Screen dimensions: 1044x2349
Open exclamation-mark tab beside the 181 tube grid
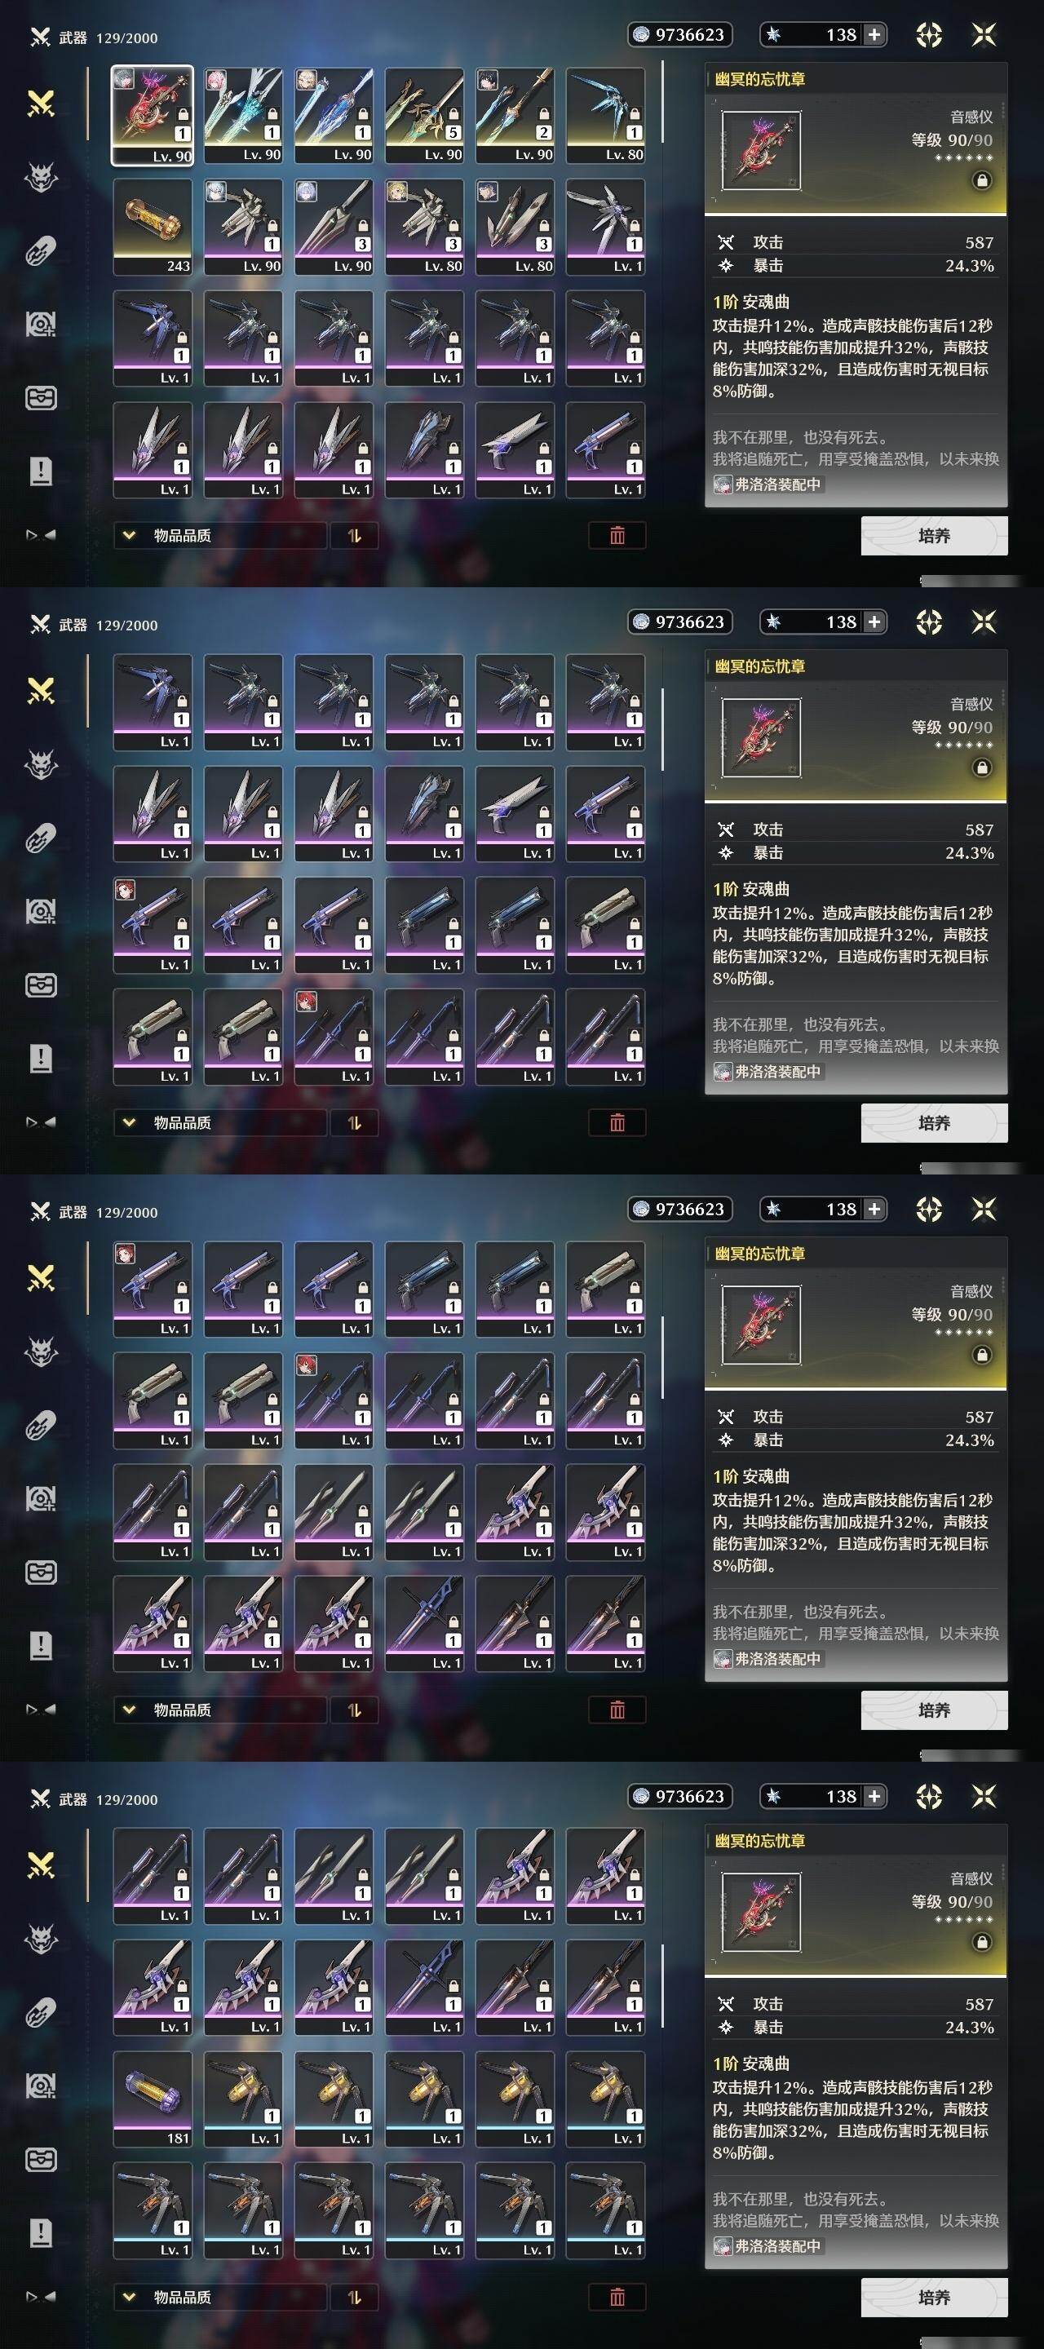coord(41,2232)
